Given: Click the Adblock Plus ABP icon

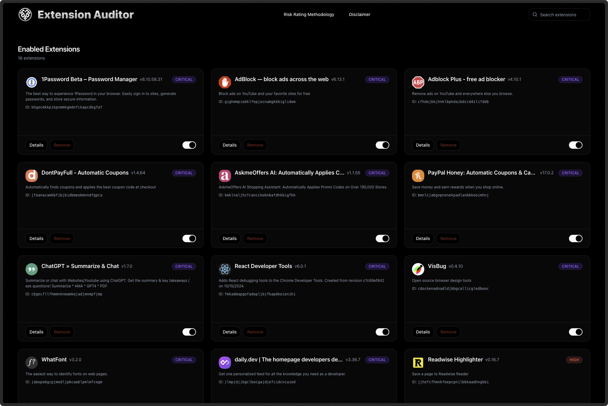Looking at the screenshot, I should 418,82.
